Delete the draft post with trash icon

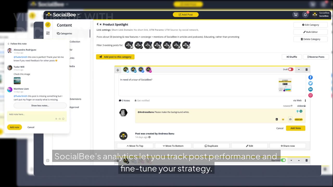tap(306, 70)
